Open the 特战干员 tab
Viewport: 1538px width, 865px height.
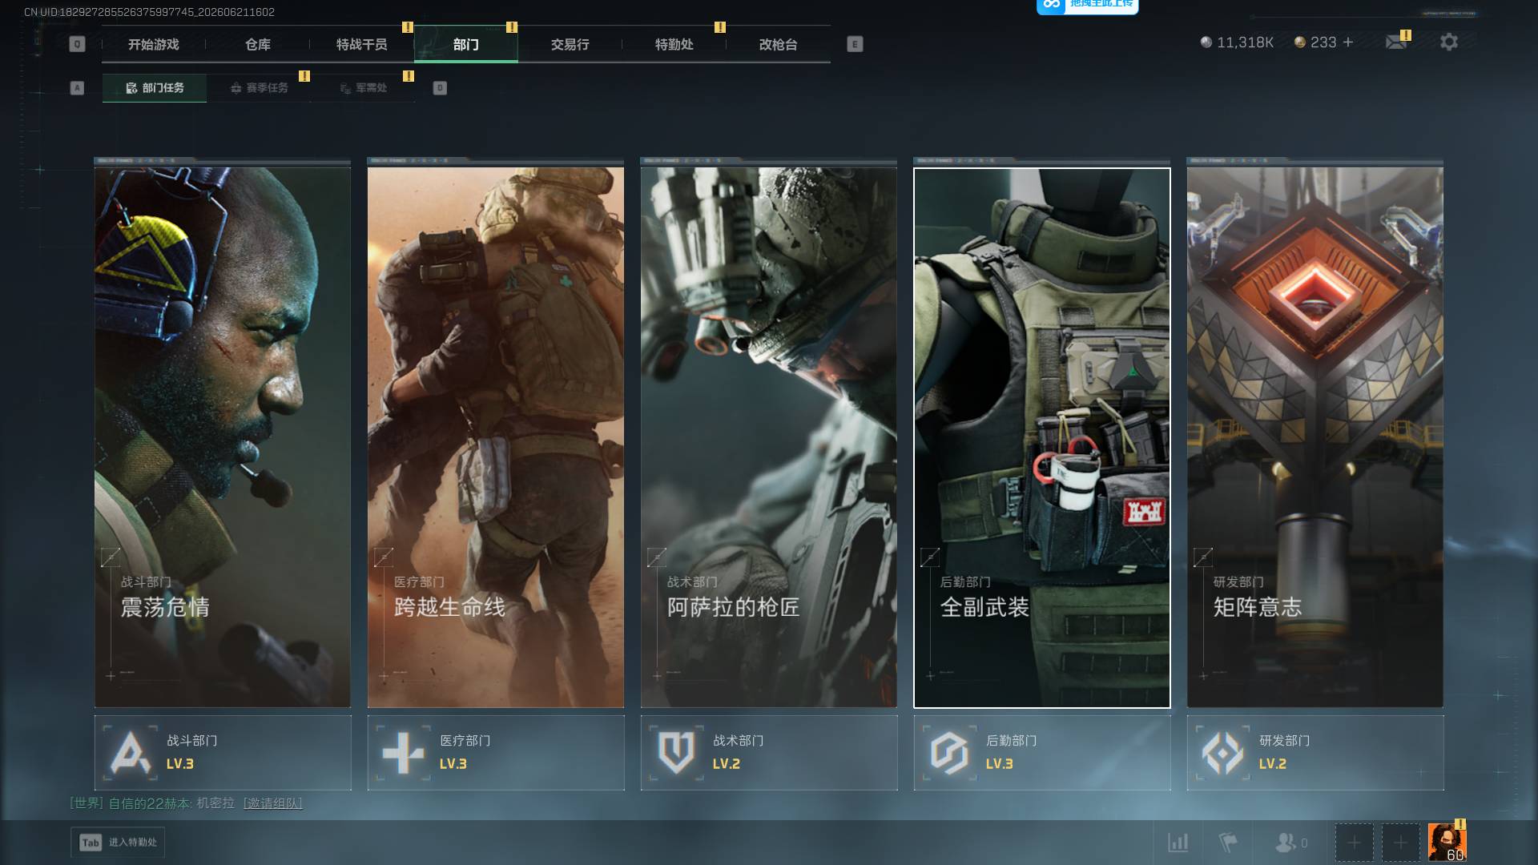362,44
